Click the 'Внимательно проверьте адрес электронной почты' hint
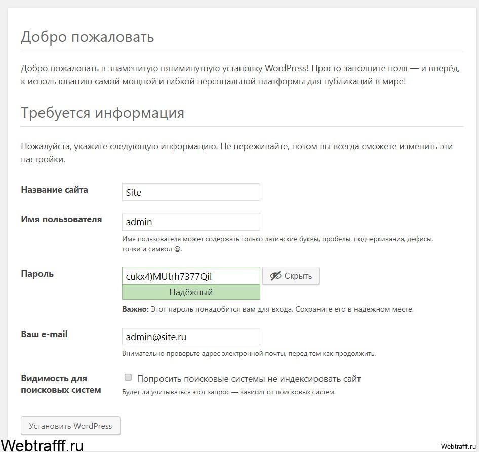Screen dimensions: 479x452 (x=249, y=354)
